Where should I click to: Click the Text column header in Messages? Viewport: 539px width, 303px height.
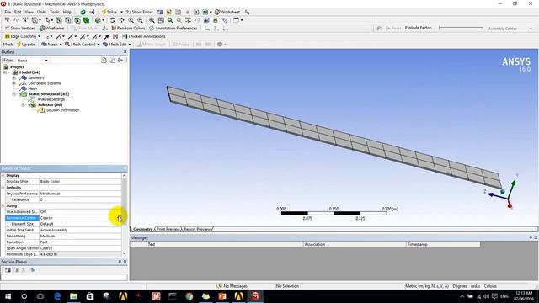point(225,244)
